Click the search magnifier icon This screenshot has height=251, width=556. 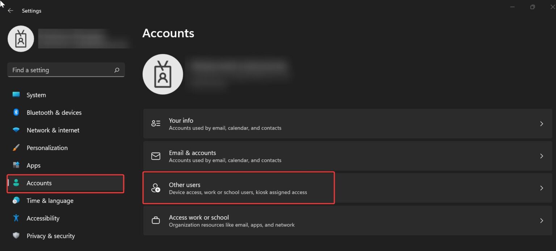click(117, 70)
